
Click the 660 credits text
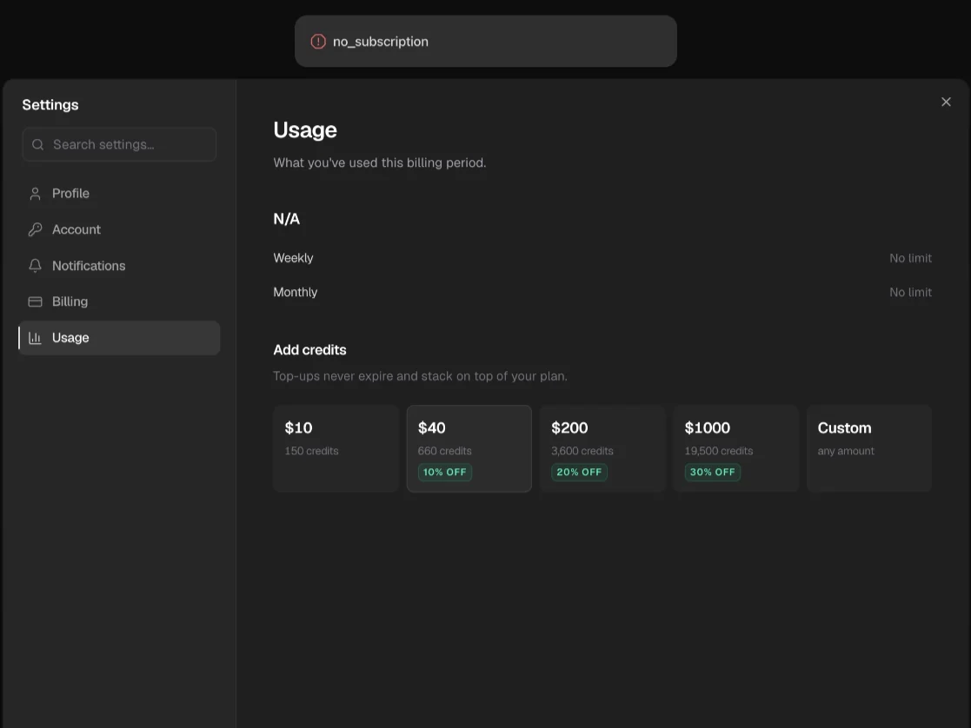pos(444,451)
